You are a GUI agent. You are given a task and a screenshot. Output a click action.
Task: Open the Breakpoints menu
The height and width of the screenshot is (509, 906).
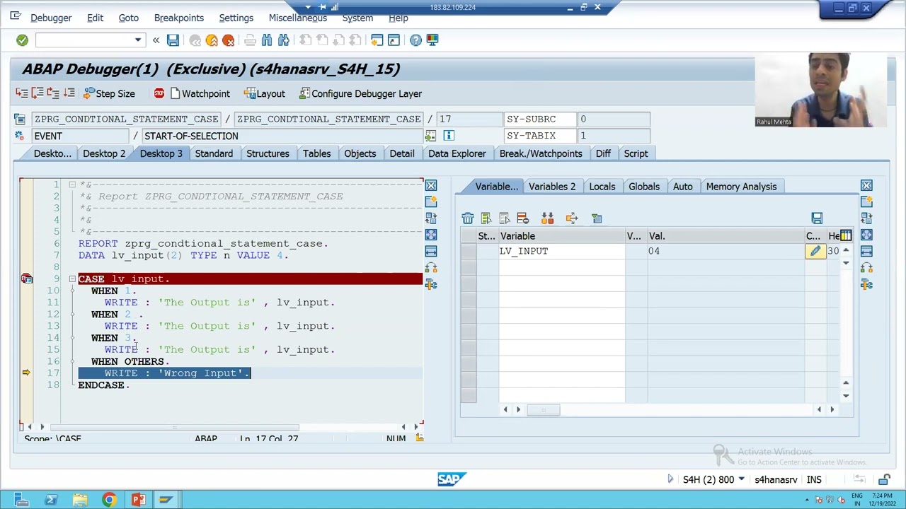click(178, 18)
